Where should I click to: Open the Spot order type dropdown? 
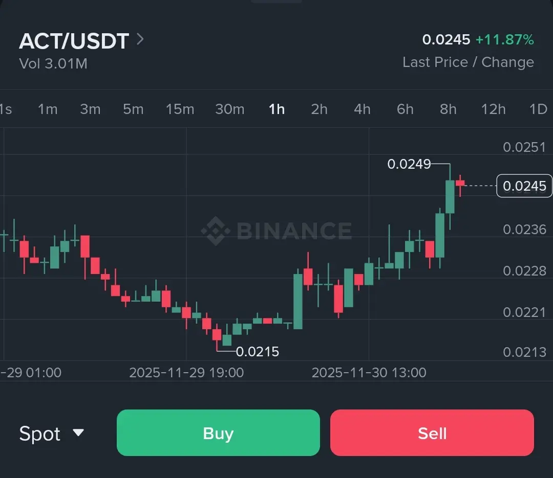[51, 434]
